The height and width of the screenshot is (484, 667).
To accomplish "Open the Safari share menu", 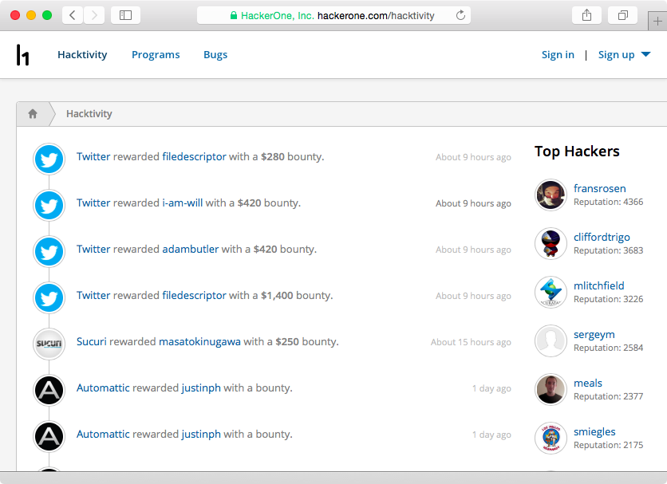I will tap(586, 15).
